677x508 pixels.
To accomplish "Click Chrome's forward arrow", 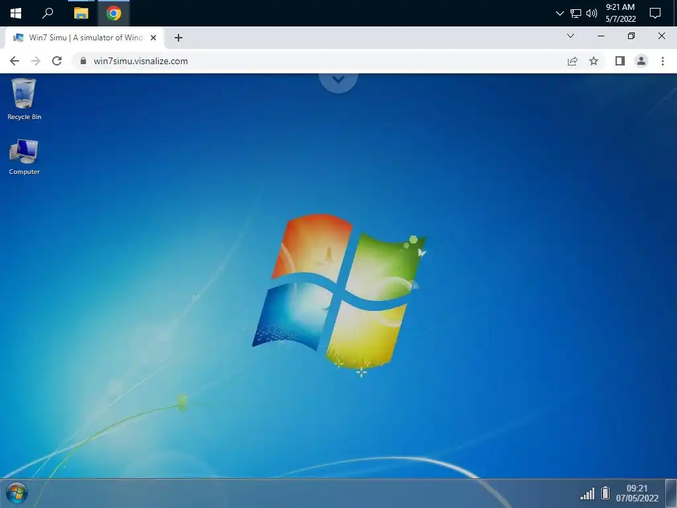I will [x=36, y=61].
